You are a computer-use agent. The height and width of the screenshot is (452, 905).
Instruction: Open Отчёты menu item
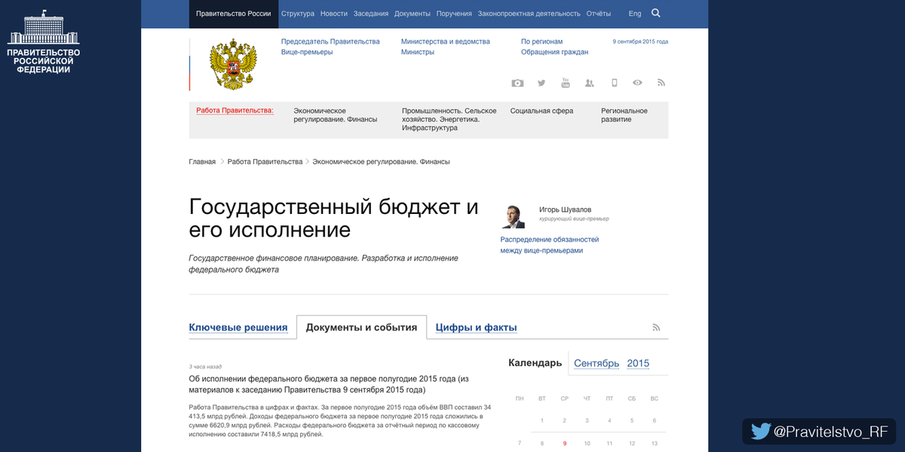(599, 14)
